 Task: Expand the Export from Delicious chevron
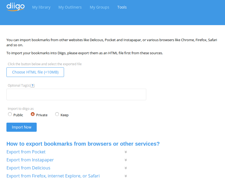click(x=126, y=168)
